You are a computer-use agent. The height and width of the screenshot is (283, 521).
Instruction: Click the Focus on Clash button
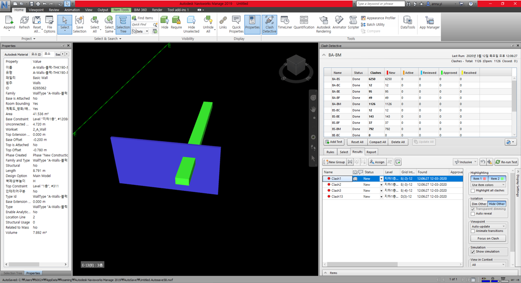click(488, 238)
